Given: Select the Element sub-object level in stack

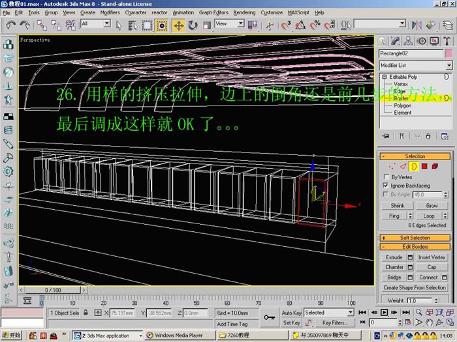Looking at the screenshot, I should click(403, 113).
